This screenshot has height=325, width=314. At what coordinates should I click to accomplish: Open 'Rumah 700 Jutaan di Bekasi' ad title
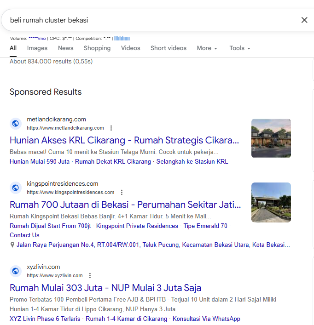(x=125, y=205)
